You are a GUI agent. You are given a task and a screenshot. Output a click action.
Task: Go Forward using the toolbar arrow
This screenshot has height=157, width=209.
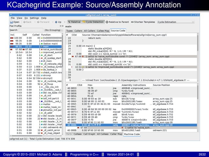coord(43,22)
